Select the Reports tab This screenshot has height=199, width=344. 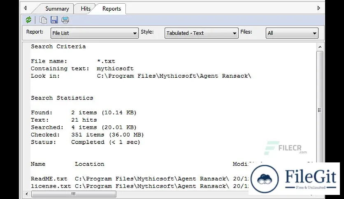(x=112, y=9)
